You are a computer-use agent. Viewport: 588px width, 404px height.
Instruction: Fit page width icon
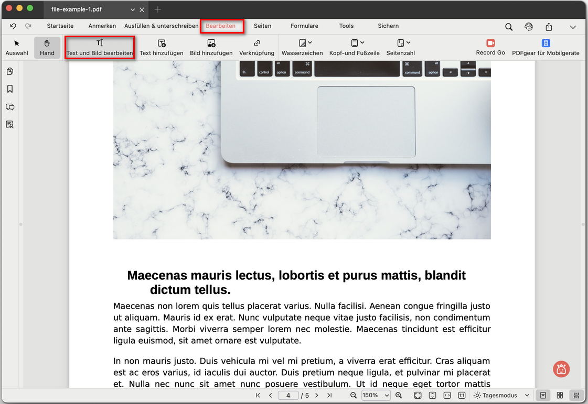click(447, 396)
